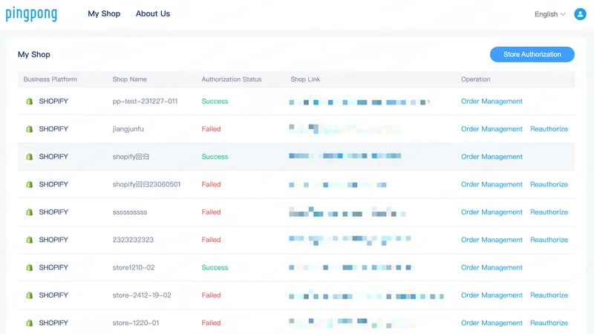Click Shopify icon in store1210-02 row

click(29, 267)
